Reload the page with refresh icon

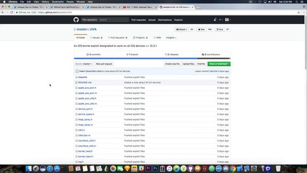[x=12, y=12]
